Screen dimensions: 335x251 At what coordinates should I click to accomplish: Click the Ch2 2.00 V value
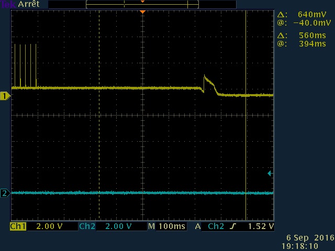pos(118,226)
